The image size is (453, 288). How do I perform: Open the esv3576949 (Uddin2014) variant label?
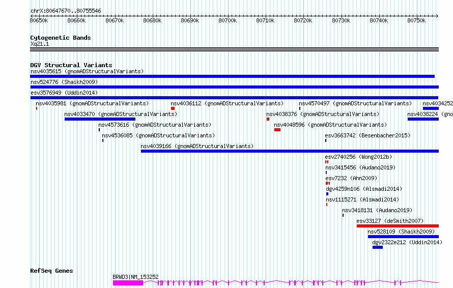[x=64, y=93]
